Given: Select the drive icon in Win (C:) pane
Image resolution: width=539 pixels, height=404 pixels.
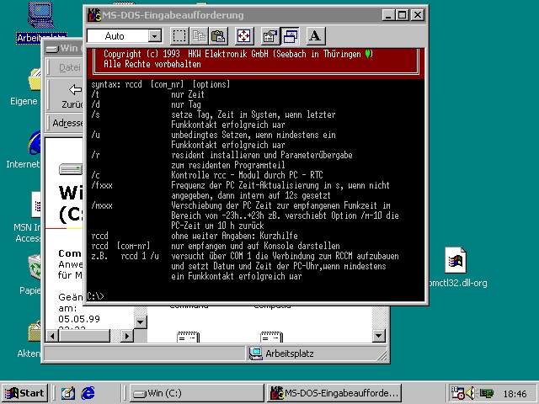Looking at the screenshot, I should (71, 169).
